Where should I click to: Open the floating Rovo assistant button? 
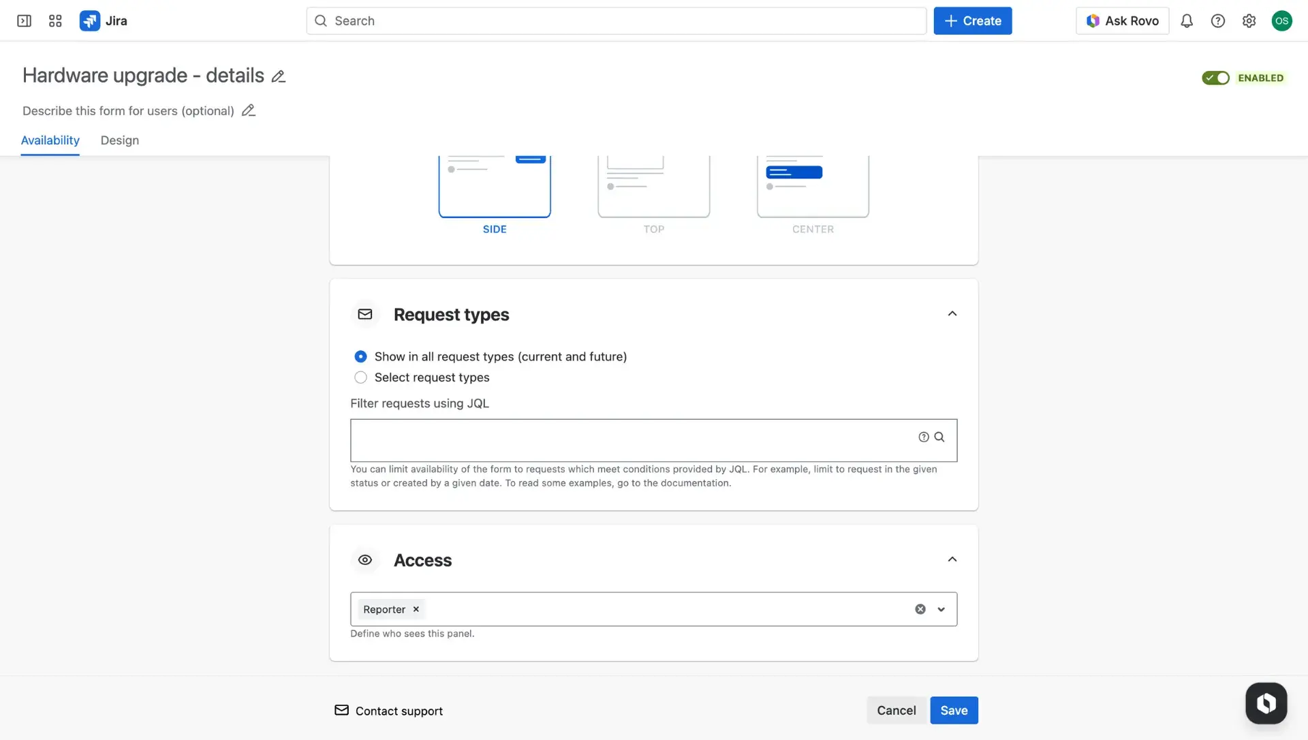tap(1266, 703)
